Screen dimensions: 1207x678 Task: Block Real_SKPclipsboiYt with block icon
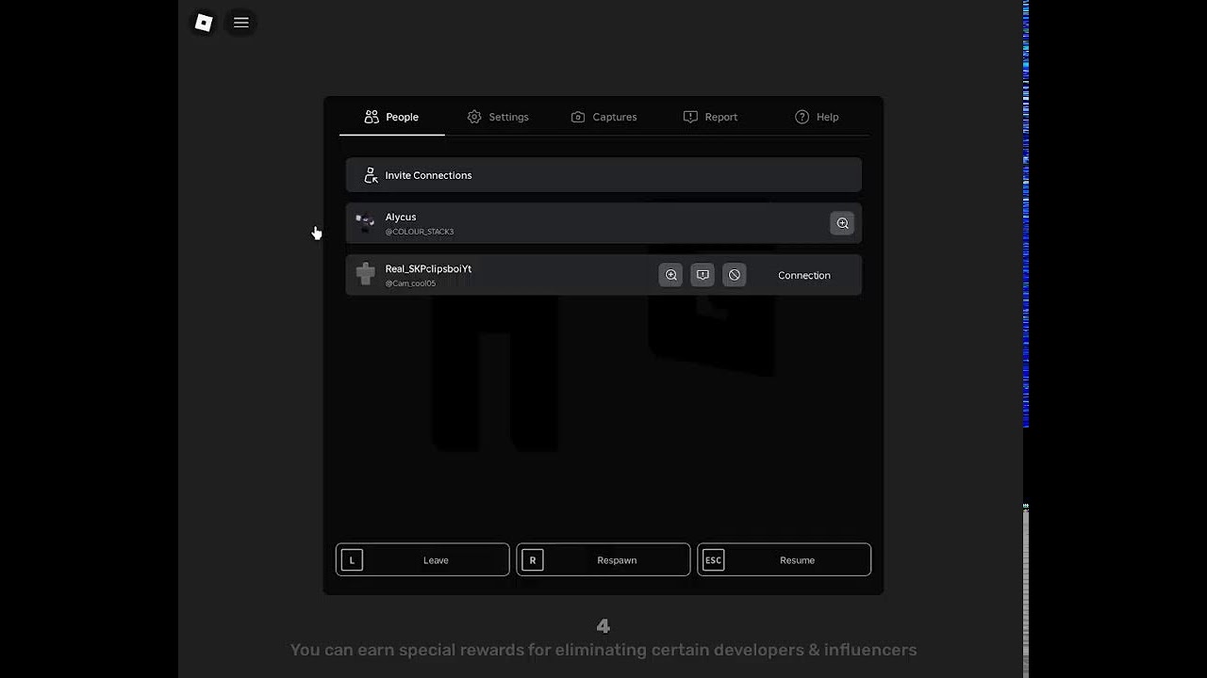click(735, 275)
